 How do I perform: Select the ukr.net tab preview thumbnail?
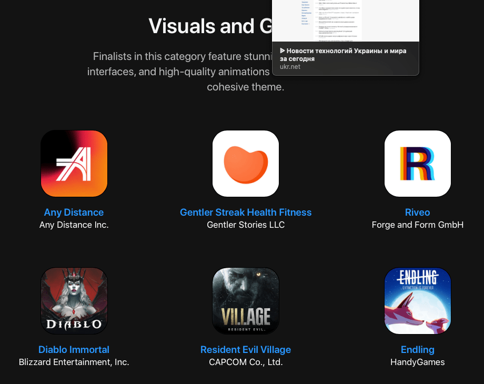tap(346, 21)
